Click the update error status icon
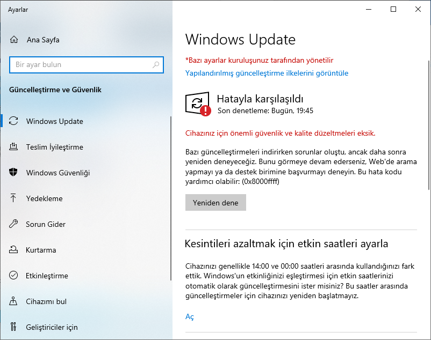431x340 pixels. 198,104
